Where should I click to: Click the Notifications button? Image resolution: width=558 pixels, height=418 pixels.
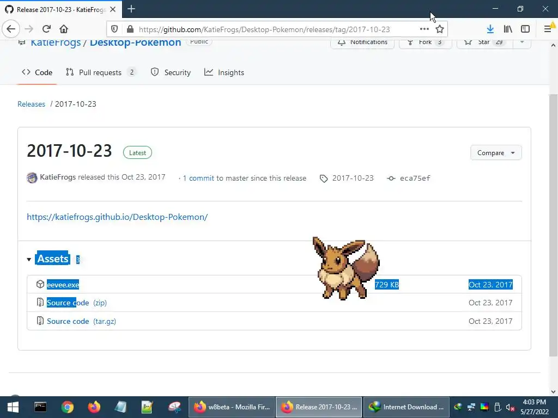coord(362,42)
